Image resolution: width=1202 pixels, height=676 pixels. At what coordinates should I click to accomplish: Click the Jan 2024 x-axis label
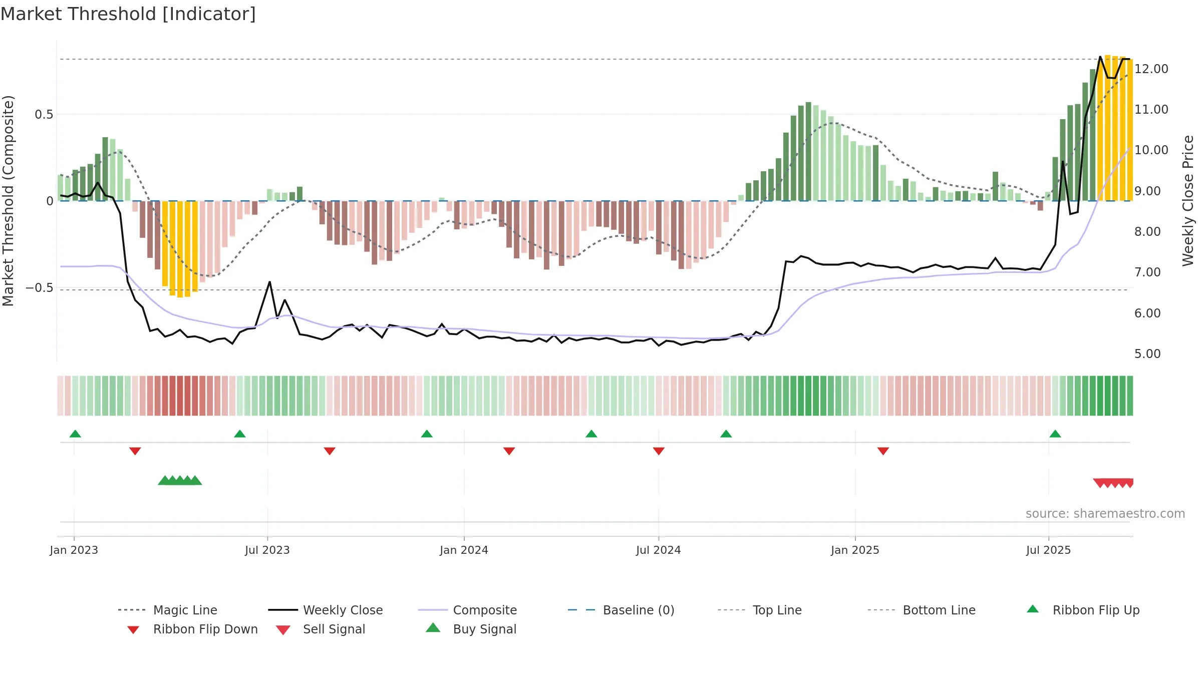point(464,550)
